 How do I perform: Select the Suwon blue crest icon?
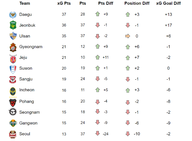click(x=13, y=69)
